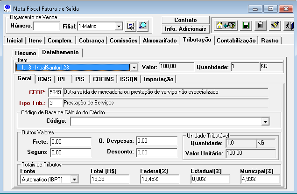Click the Info. Adicionais button

tap(185, 29)
